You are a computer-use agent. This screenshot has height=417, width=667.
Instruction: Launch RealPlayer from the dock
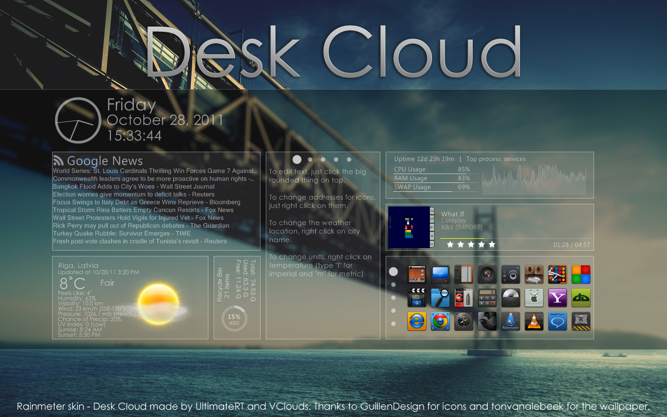click(557, 322)
